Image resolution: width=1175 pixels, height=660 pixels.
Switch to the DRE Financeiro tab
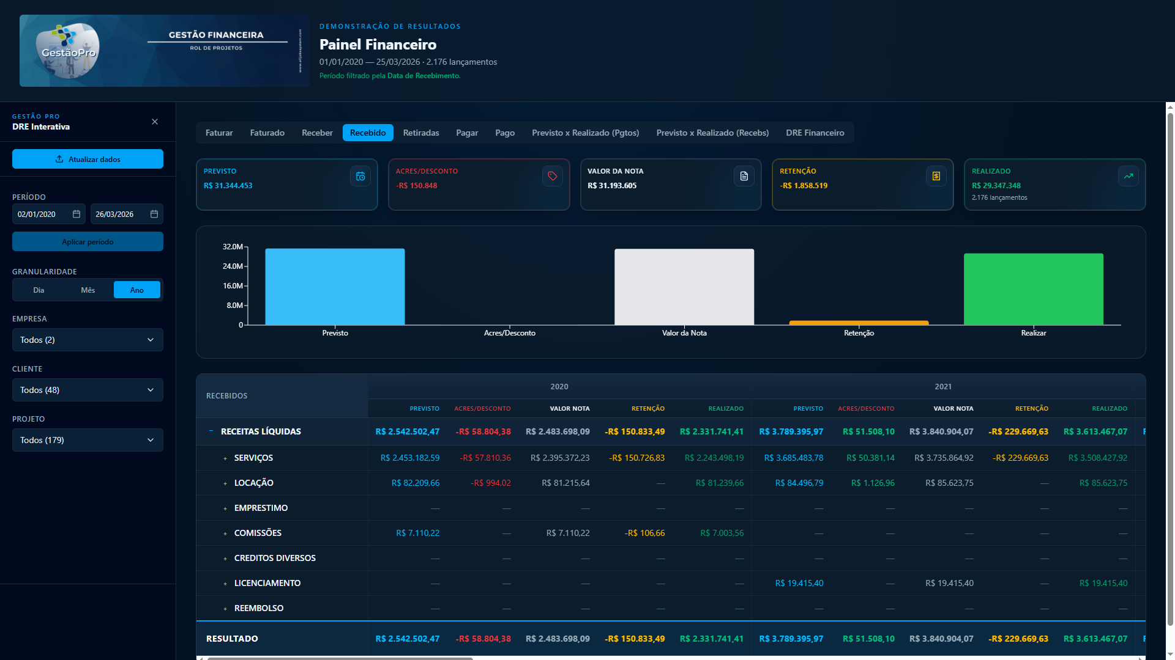point(815,133)
